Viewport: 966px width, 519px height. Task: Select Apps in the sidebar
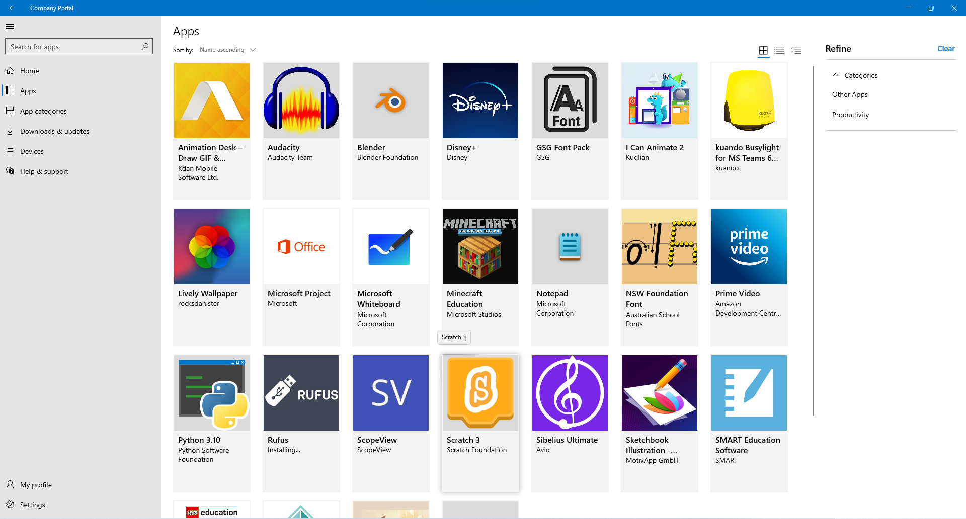click(x=80, y=91)
